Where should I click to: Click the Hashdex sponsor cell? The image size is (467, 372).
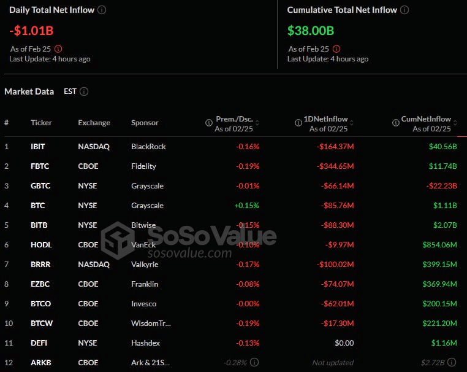click(x=146, y=343)
